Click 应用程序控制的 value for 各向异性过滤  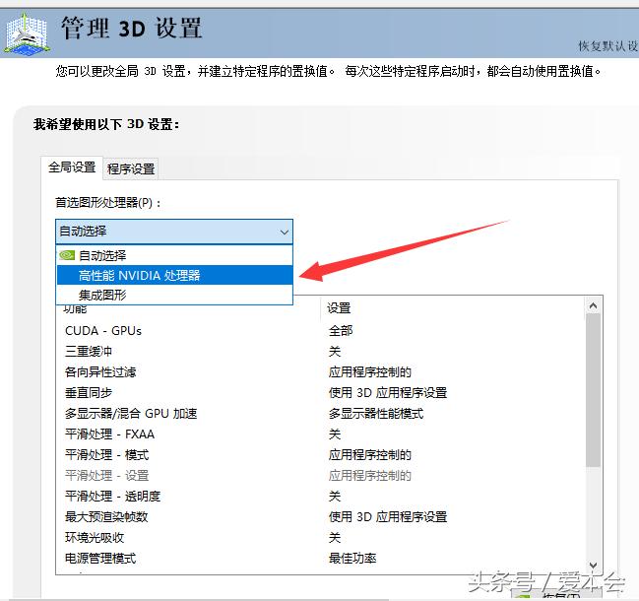pos(370,371)
